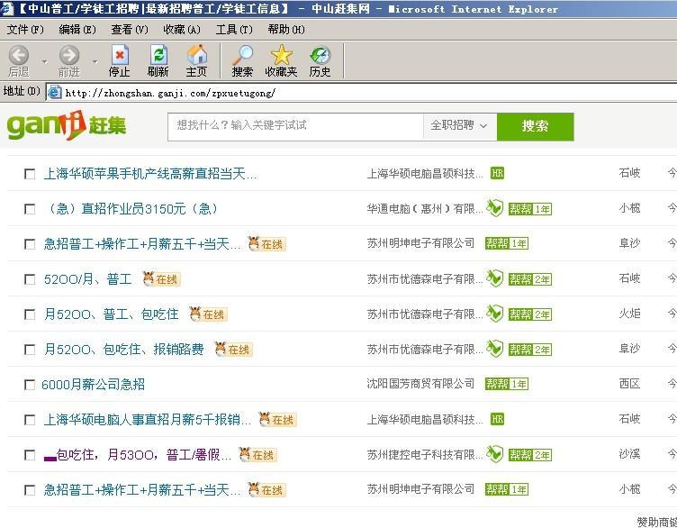This screenshot has width=677, height=528.
Task: Tick checkbox for 上海华硕电脑人事直招月薪5千
Action: 30,420
